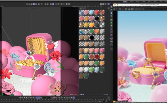Open Live Viewer Options menu

(138, 7)
